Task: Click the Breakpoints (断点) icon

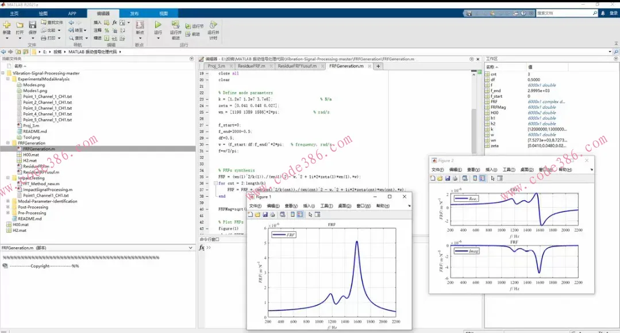Action: [140, 25]
